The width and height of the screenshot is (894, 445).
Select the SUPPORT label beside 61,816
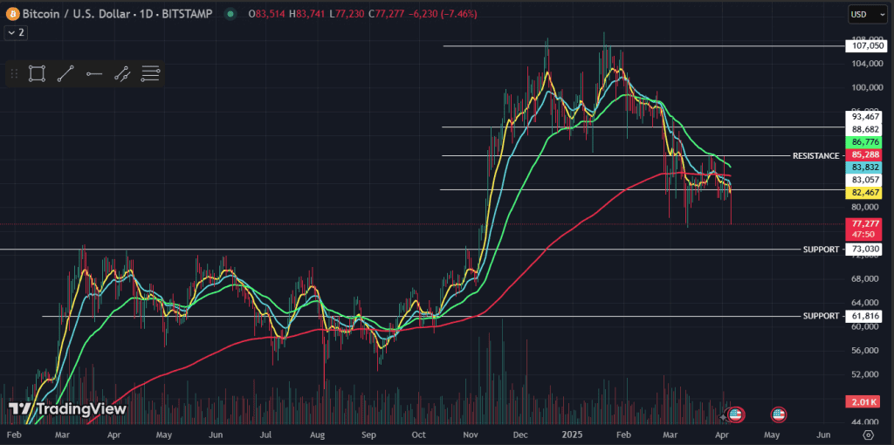point(821,316)
